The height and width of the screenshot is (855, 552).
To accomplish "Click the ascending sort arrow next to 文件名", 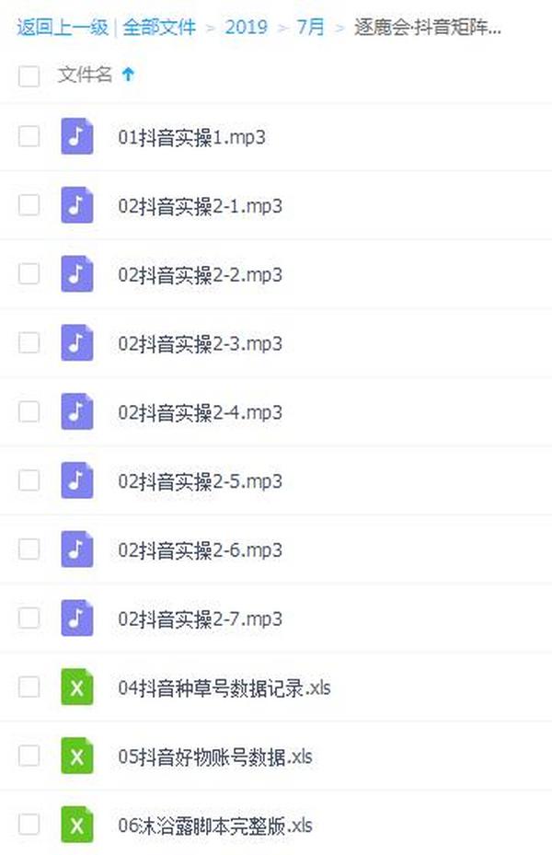I will [127, 76].
